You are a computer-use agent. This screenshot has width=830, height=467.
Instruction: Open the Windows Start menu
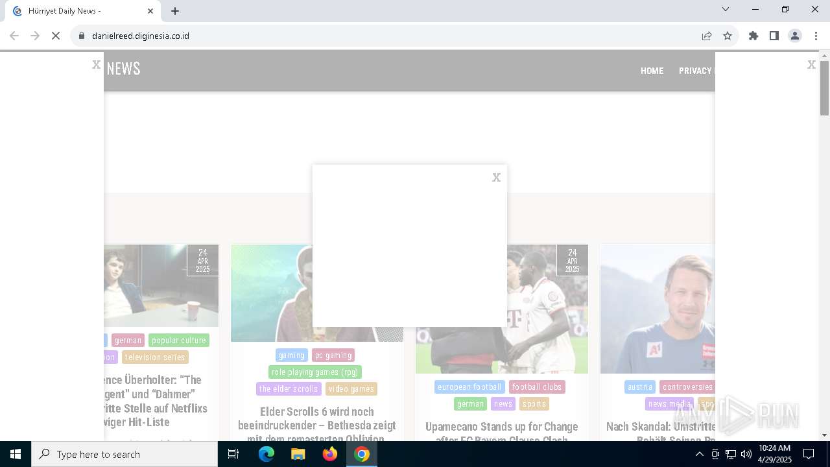16,454
